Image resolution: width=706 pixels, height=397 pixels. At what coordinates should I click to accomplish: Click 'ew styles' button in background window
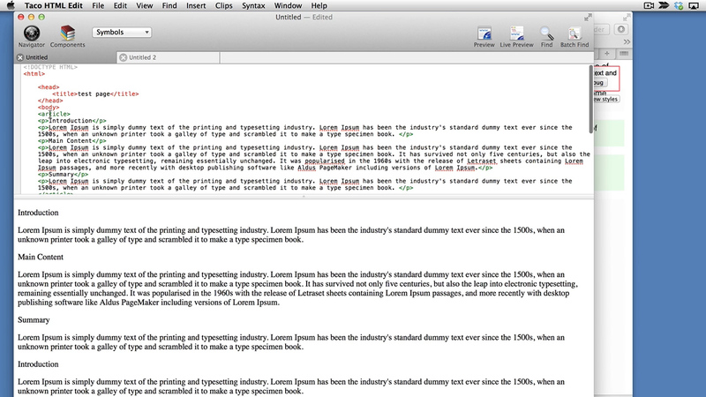(x=607, y=100)
